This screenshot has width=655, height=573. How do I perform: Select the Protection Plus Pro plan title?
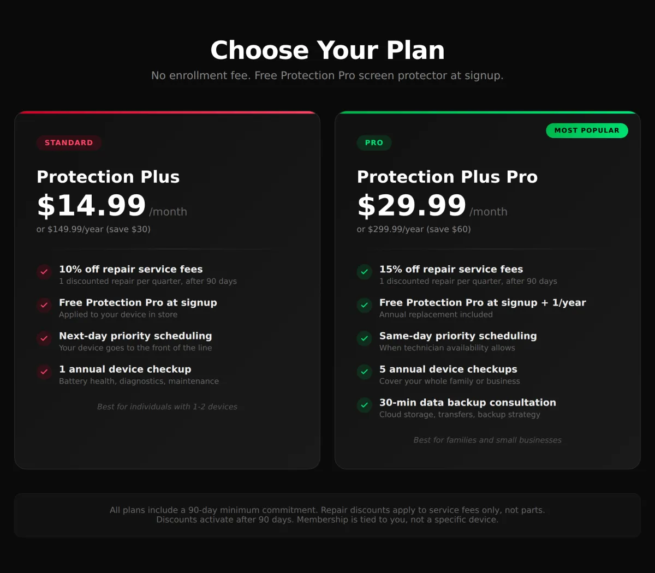tap(447, 177)
